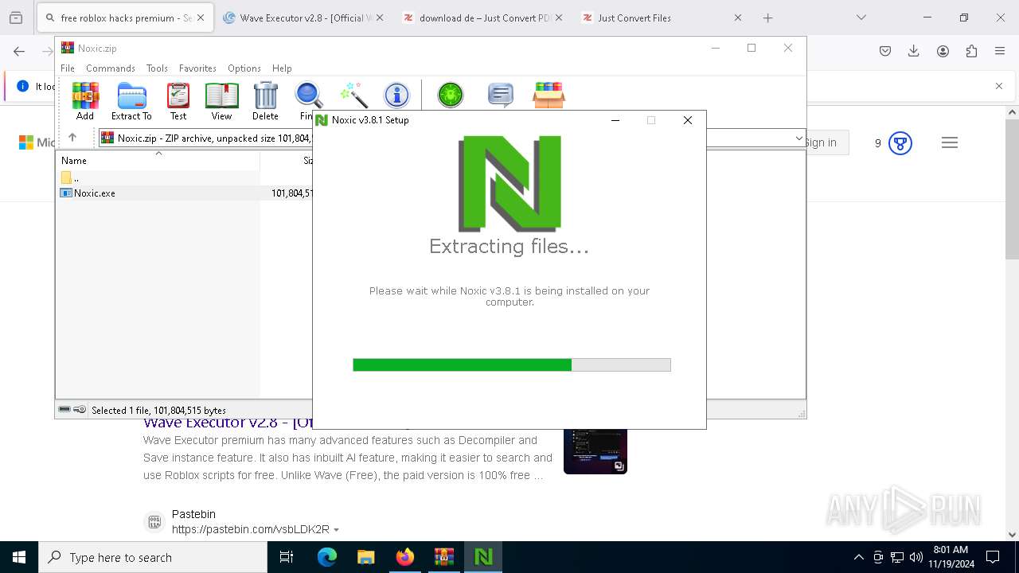Open the Firefox downloads panel

point(914,51)
